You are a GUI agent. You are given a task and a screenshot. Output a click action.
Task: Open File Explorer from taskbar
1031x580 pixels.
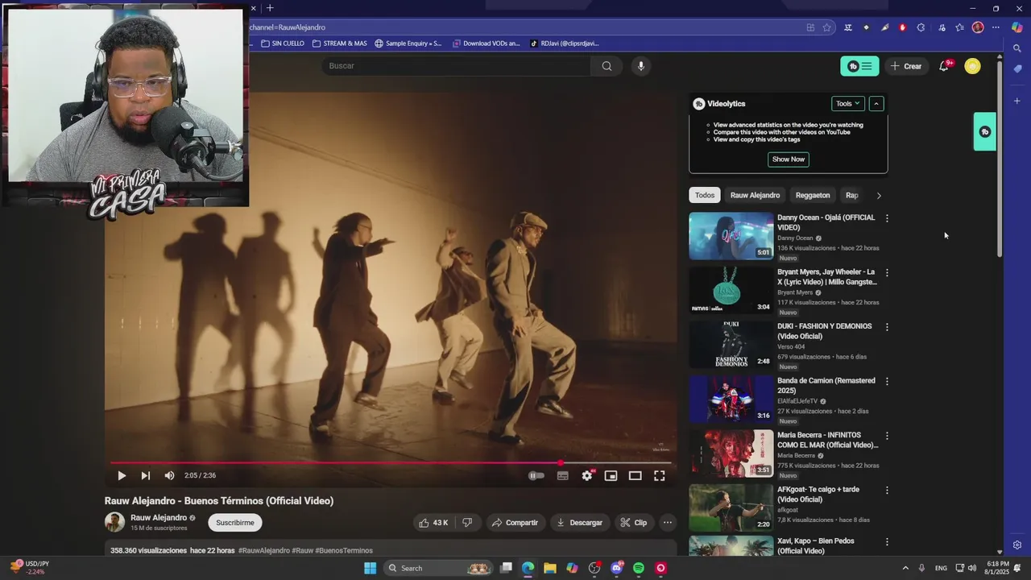549,568
